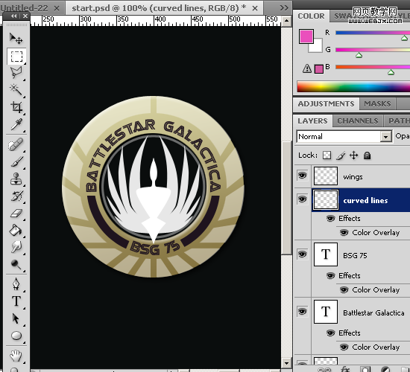This screenshot has height=372, width=410.
Task: Click the vertical scrollbar up arrow
Action: (286, 20)
